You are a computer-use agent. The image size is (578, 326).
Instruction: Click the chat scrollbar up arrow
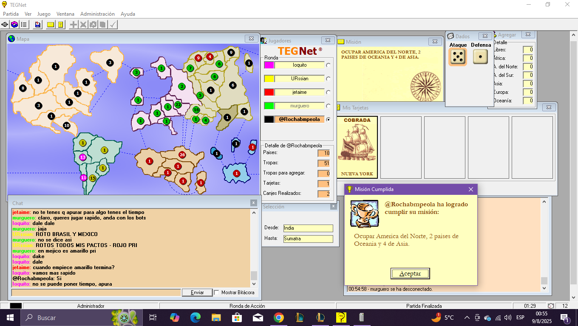coord(254,212)
